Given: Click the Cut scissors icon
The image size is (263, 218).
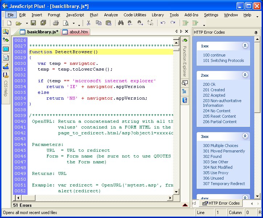Looking at the screenshot, I should (88, 23).
